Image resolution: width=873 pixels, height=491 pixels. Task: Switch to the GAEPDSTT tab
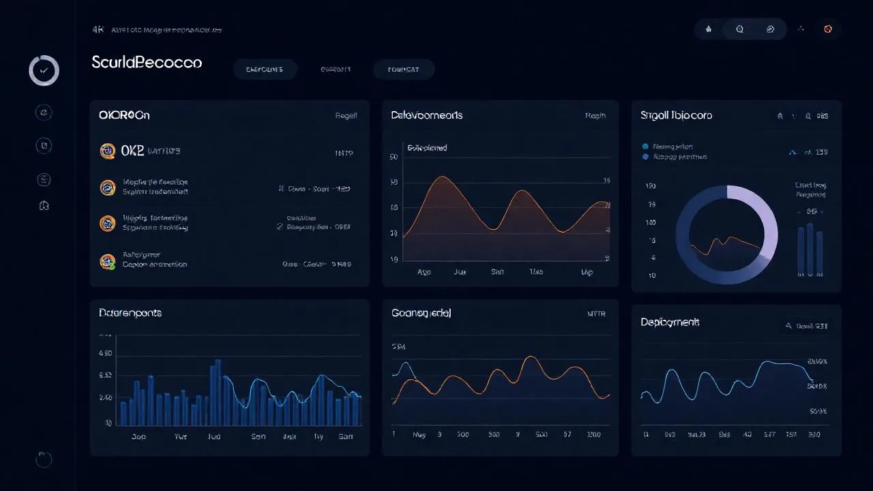tap(336, 70)
